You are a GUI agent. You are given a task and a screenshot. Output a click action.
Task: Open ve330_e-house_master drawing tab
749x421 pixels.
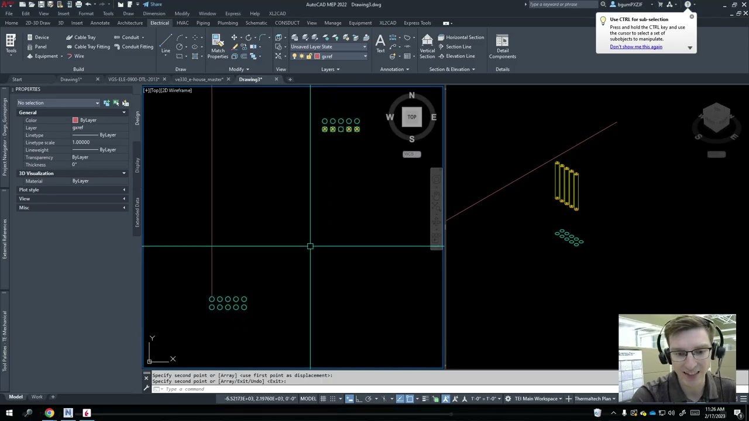pos(199,80)
